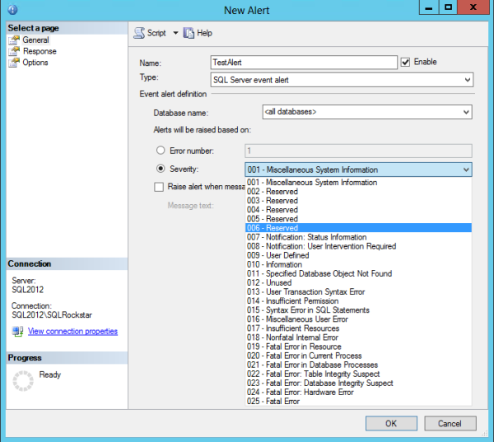Click the OK button
This screenshot has width=494, height=442.
(x=391, y=423)
